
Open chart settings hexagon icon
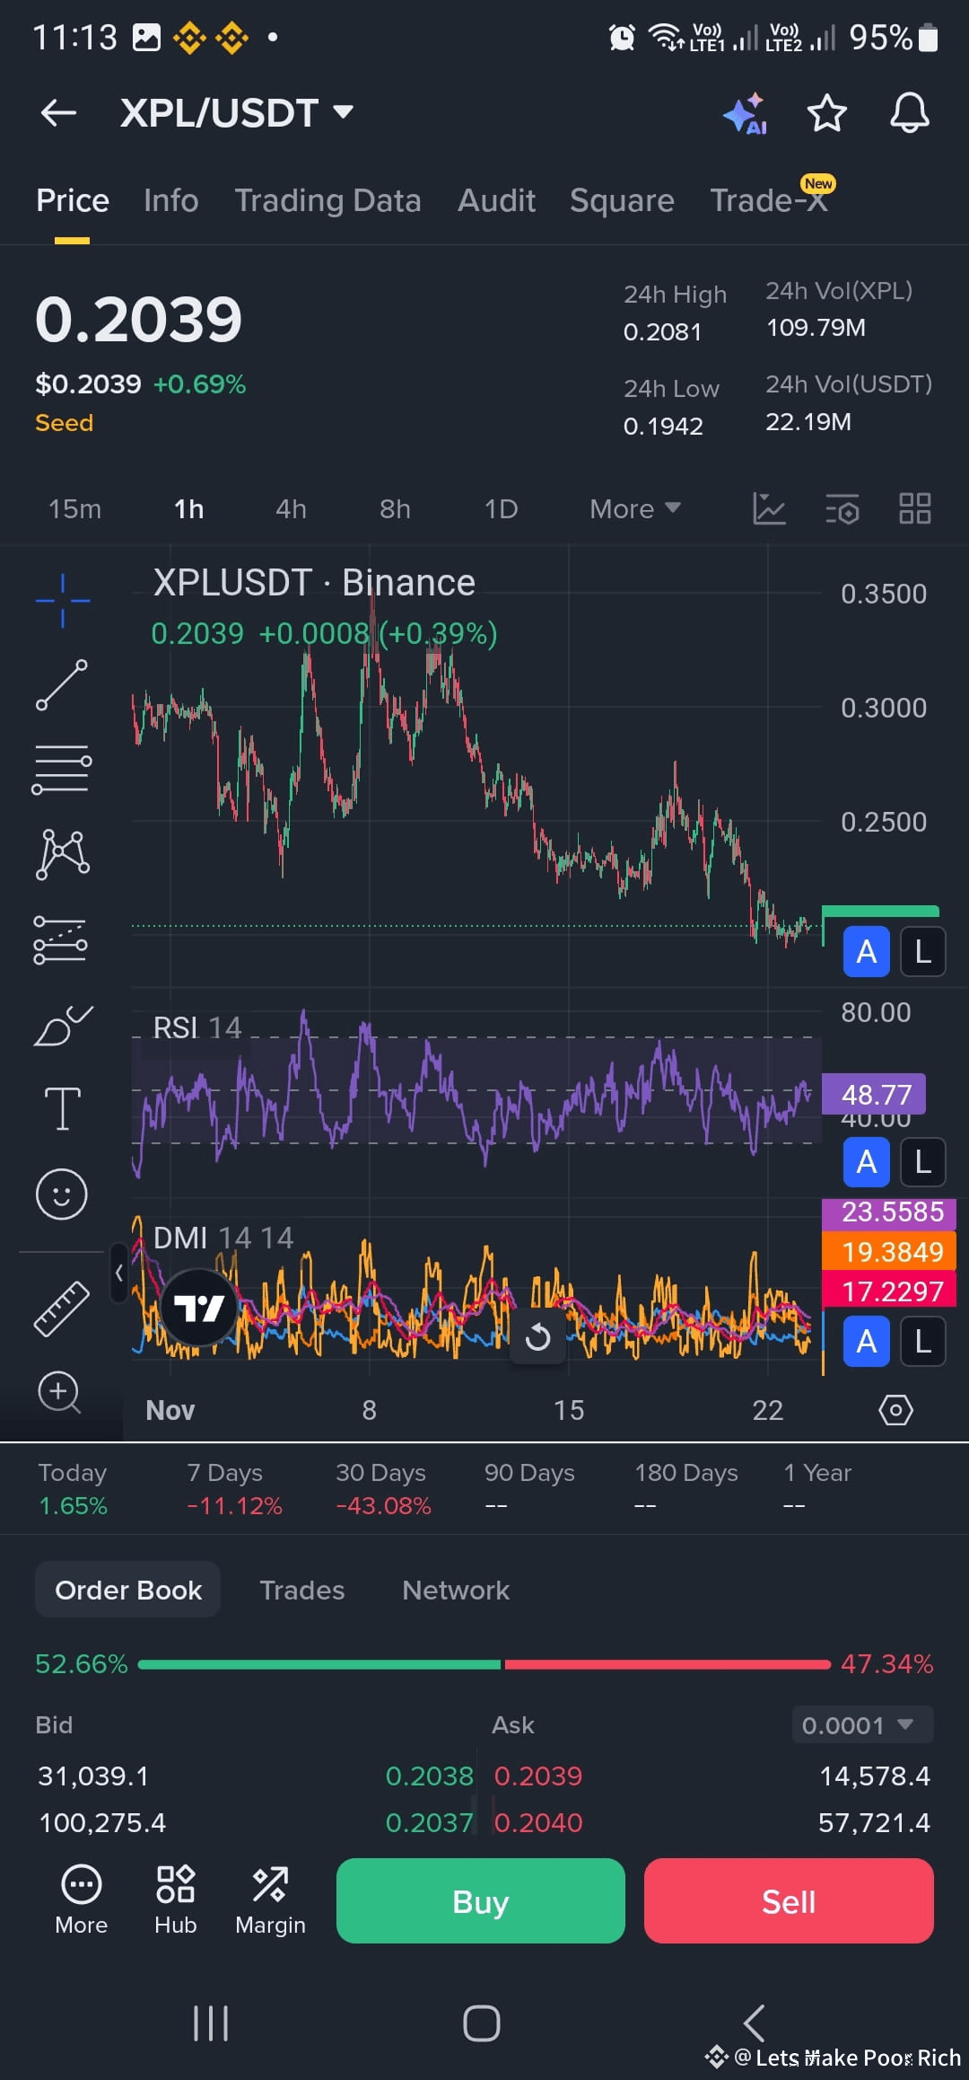click(895, 1410)
